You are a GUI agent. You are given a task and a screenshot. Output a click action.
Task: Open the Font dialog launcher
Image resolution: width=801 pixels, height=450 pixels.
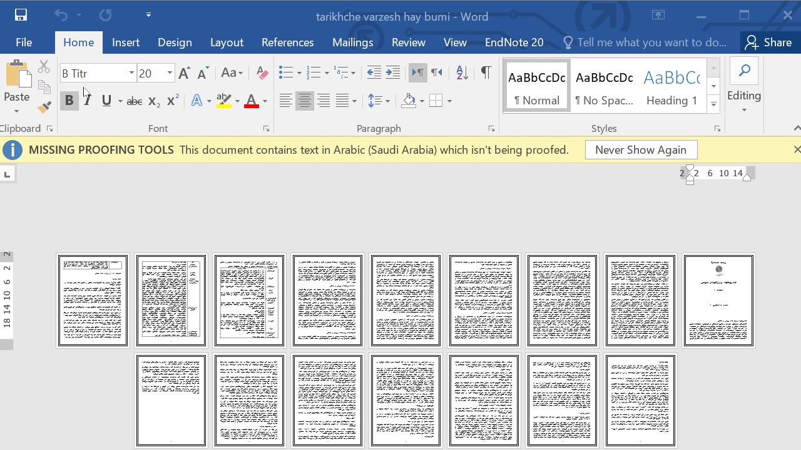[x=266, y=129]
